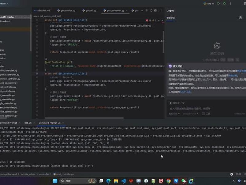The width and height of the screenshot is (246, 185).
Task: Close the Command Prompt (2) terminal tab
Action: coord(63,123)
